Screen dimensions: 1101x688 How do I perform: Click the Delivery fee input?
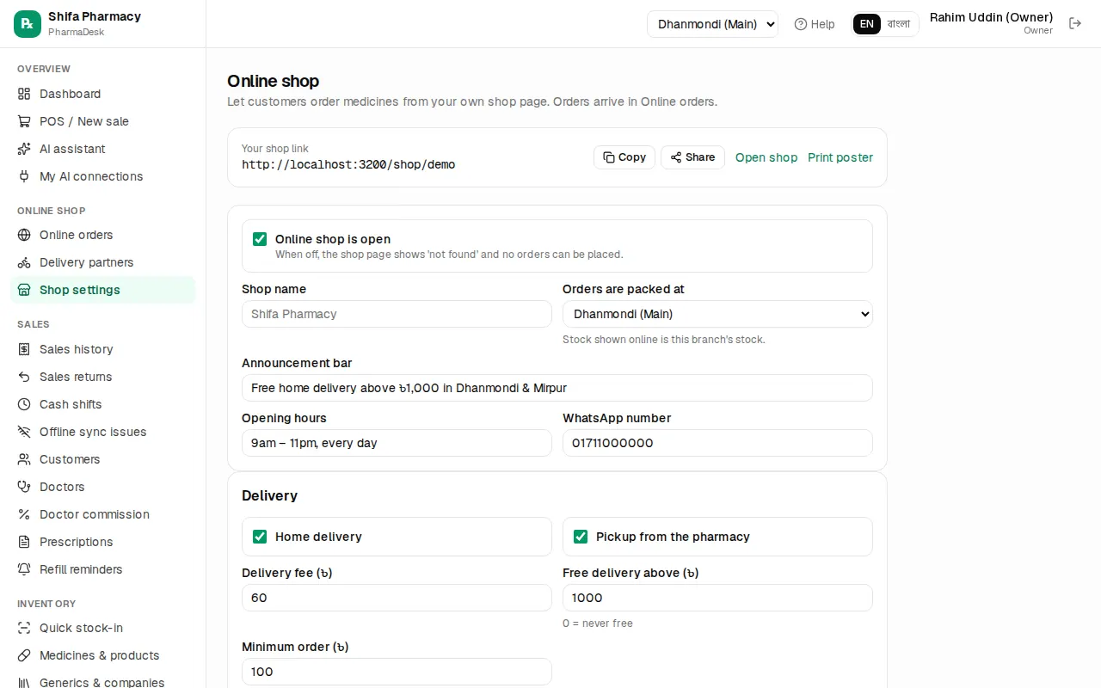[397, 598]
